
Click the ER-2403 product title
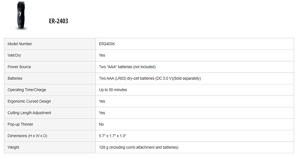point(58,21)
